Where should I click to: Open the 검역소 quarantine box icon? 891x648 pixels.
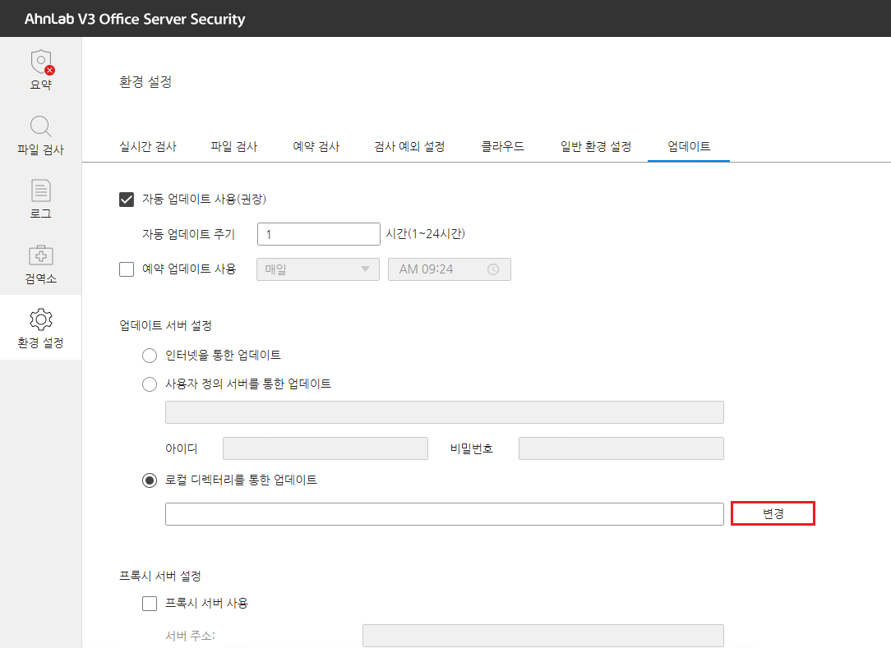(41, 255)
